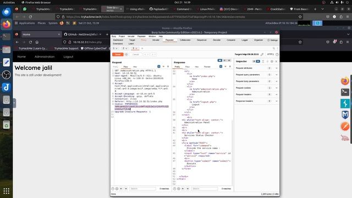Screen dimensions: 352x198
Task: Open the Burp menu in menu bar
Action: click(114, 36)
